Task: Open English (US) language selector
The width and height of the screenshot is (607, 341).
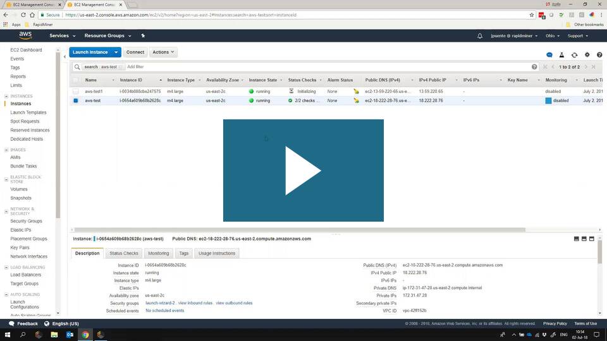Action: coord(61,323)
